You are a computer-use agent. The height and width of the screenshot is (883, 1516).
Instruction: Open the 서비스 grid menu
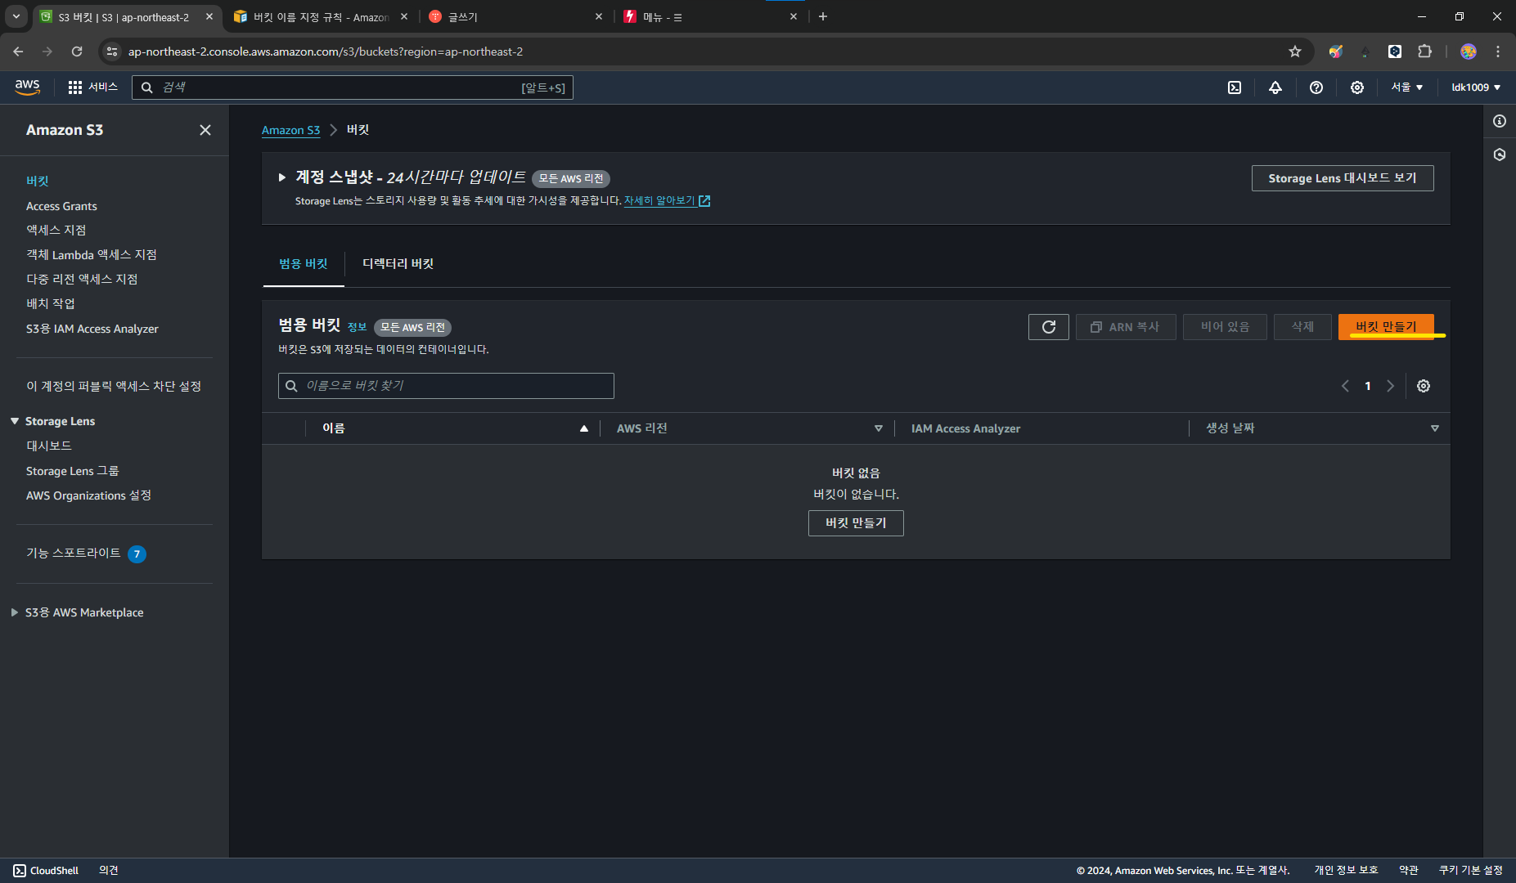(92, 87)
